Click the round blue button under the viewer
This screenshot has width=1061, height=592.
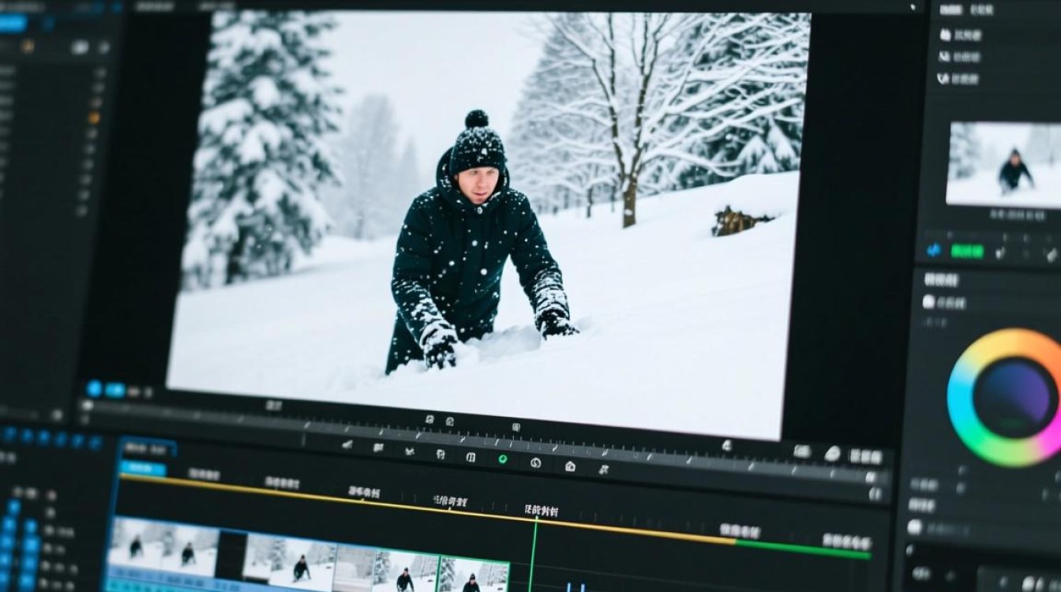(x=95, y=388)
